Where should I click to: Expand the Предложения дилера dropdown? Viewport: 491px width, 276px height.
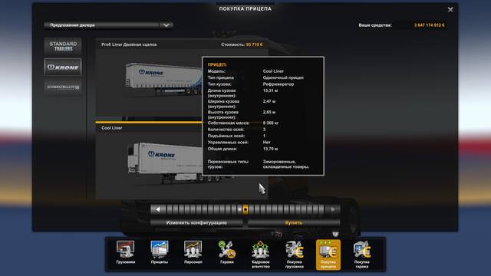[108, 25]
